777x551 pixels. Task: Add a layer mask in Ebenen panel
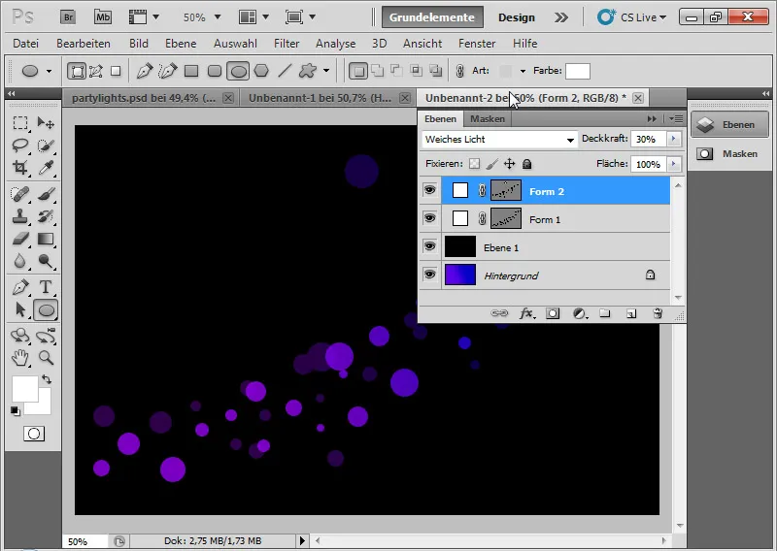[x=553, y=313]
